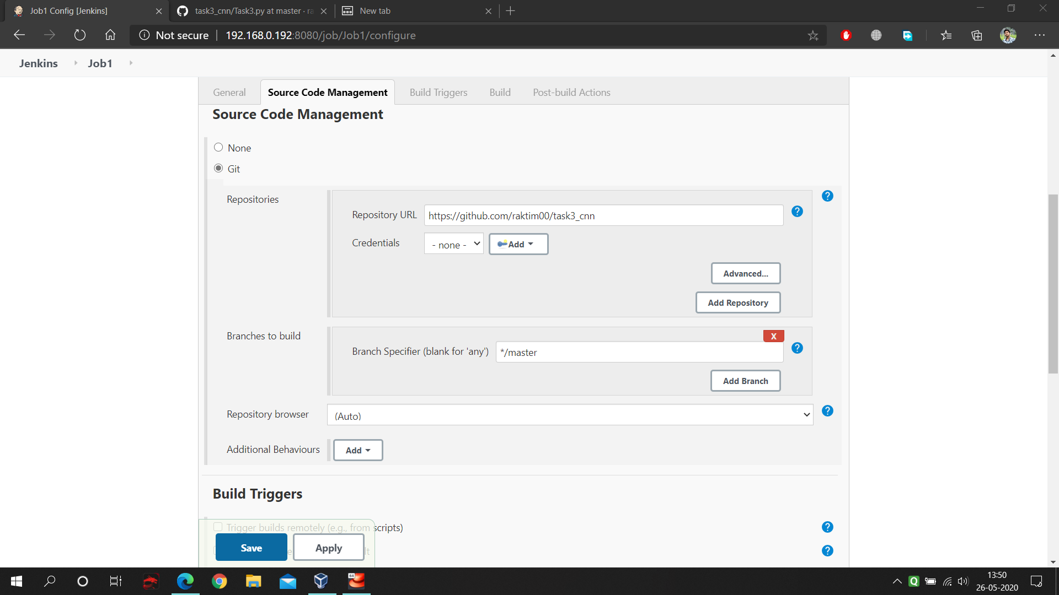Go to Post-build Actions tab
Screen dimensions: 1059x595
pos(571,93)
